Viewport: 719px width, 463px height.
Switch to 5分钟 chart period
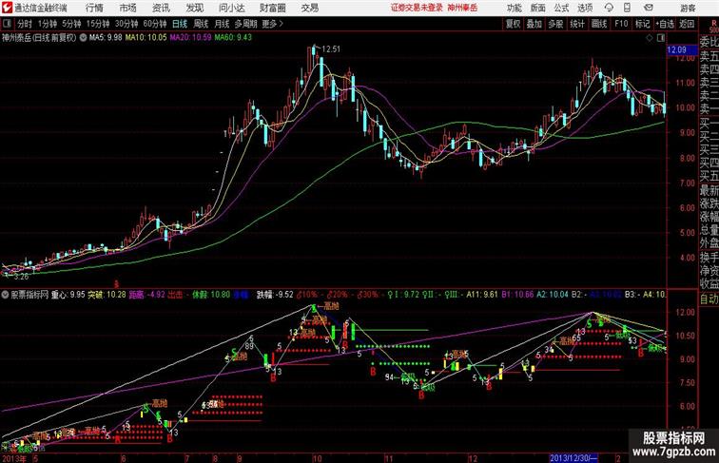pyautogui.click(x=71, y=24)
